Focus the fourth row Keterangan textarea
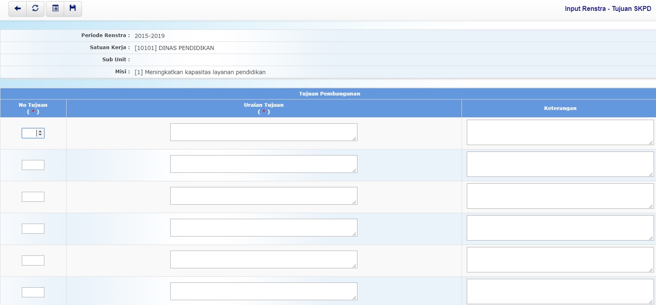656x305 pixels. 560,228
